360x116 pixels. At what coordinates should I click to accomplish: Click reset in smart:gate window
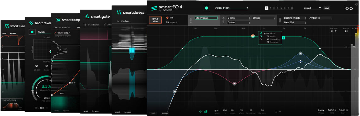pyautogui.click(x=86, y=111)
